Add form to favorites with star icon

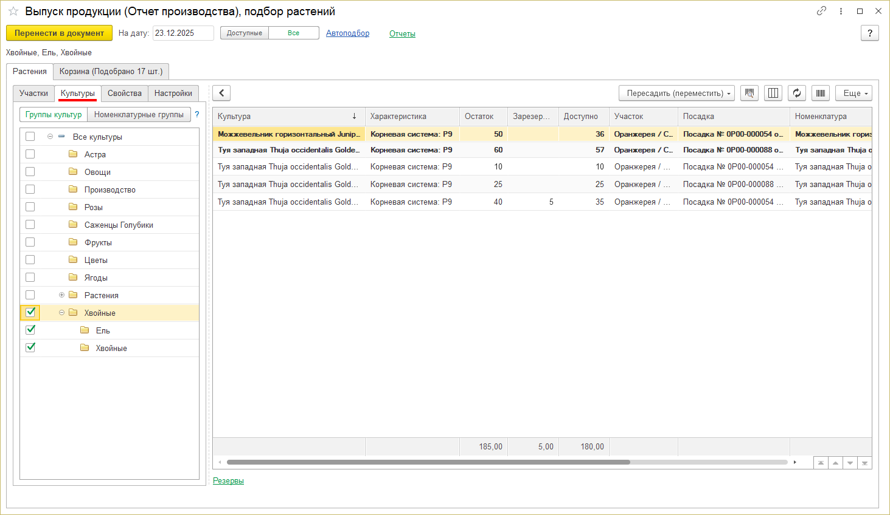point(13,12)
